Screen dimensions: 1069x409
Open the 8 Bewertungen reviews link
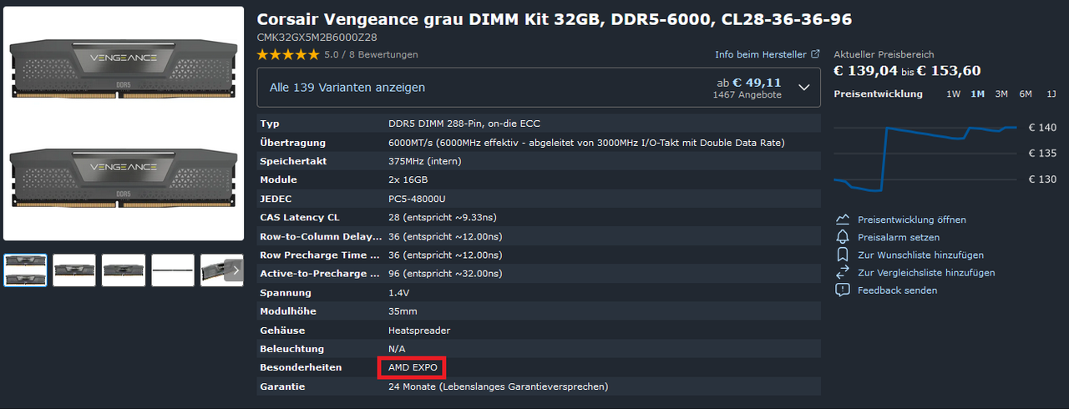pyautogui.click(x=384, y=54)
